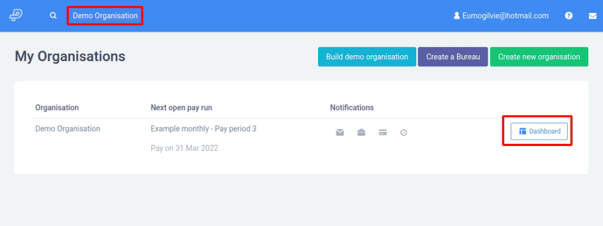
Task: Click Build demo organisation button
Action: (x=367, y=57)
